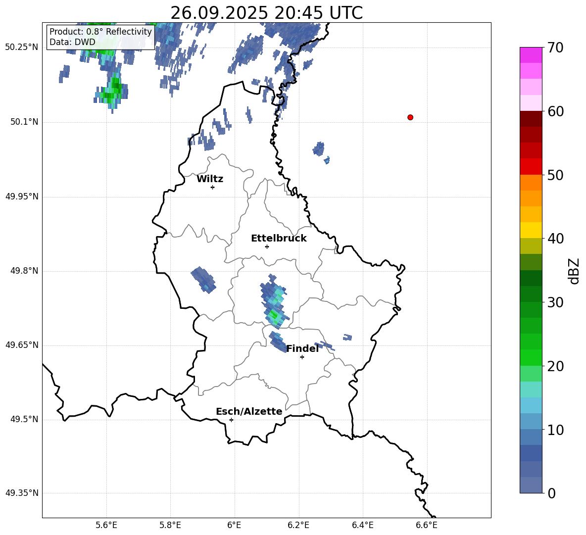Click the title 26.09.2025 20:45 UTC
The width and height of the screenshot is (586, 535).
266,13
